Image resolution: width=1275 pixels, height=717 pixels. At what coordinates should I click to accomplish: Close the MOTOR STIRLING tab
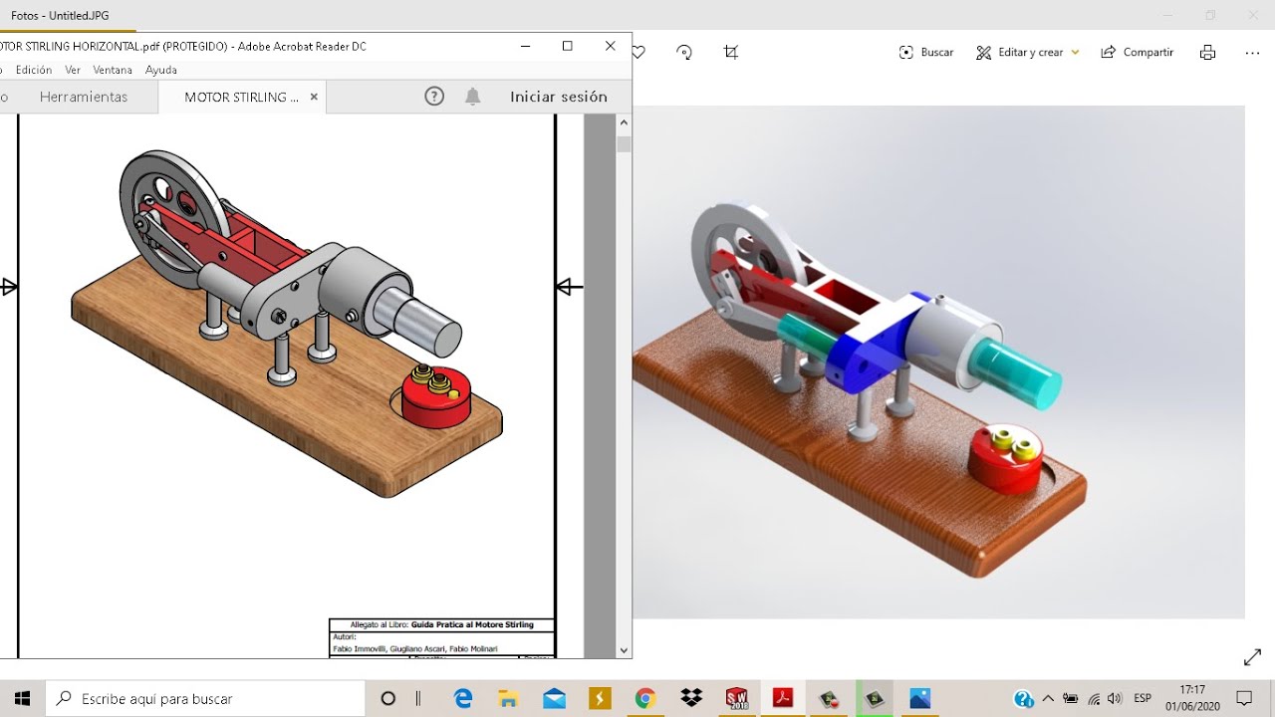[x=314, y=97]
